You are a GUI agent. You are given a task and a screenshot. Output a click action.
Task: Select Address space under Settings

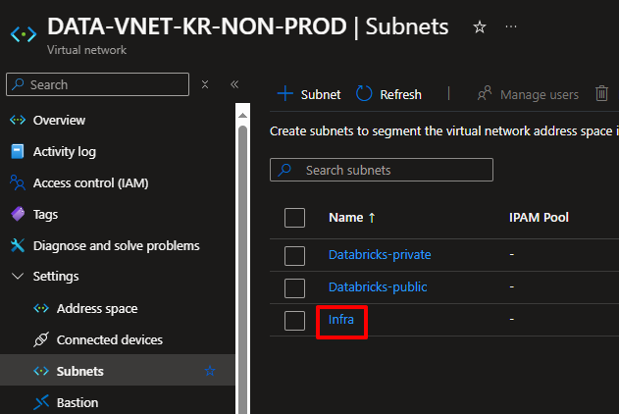(97, 308)
